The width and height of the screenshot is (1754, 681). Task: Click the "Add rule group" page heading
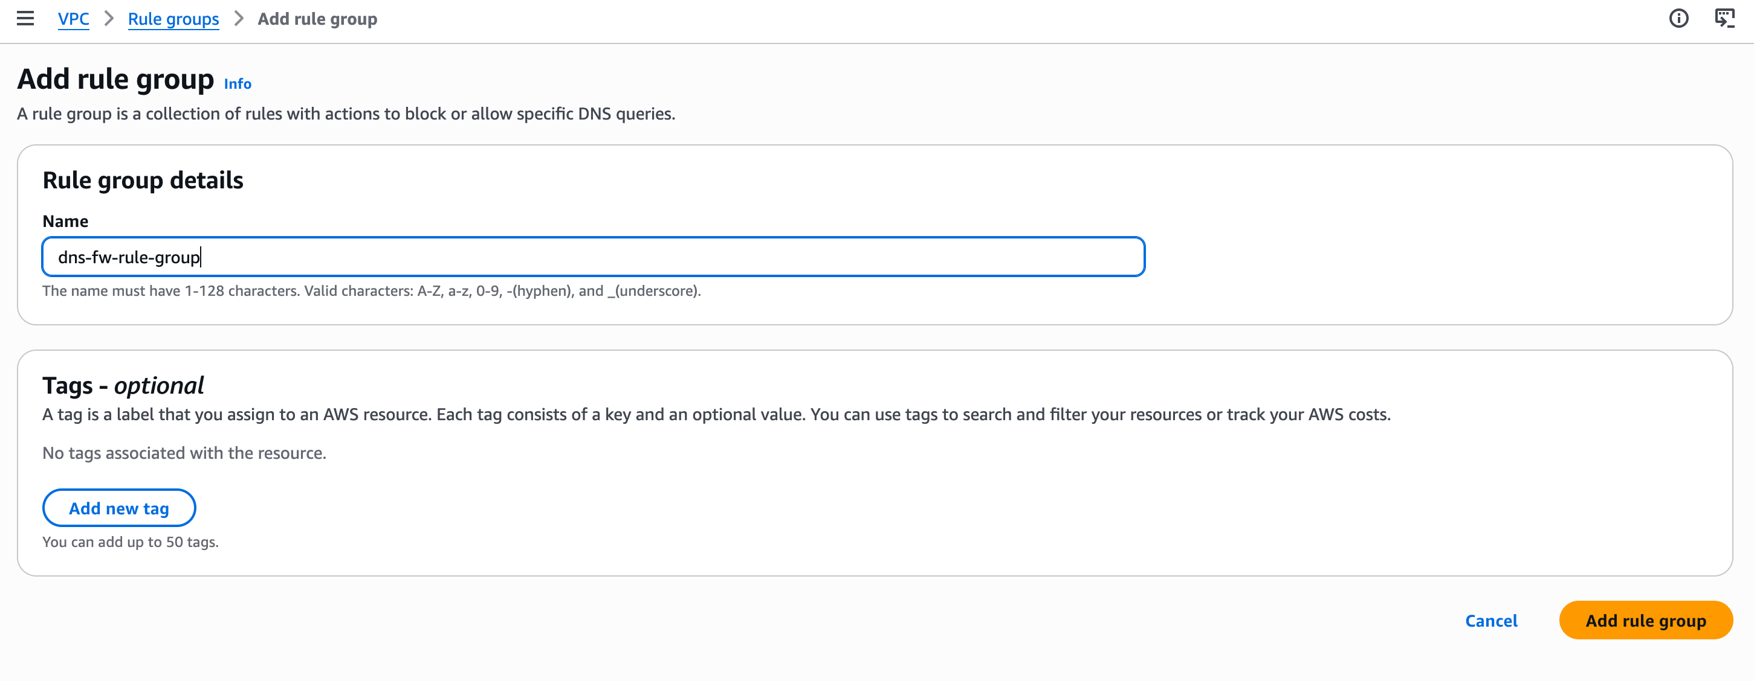116,80
